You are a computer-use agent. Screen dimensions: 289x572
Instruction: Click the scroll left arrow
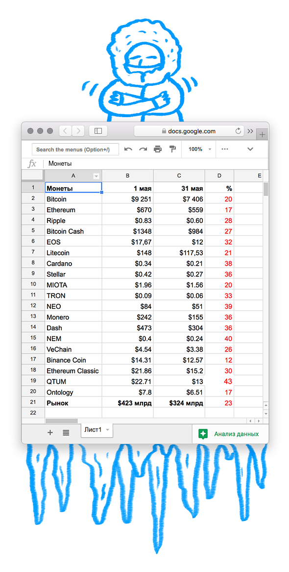coord(251,421)
